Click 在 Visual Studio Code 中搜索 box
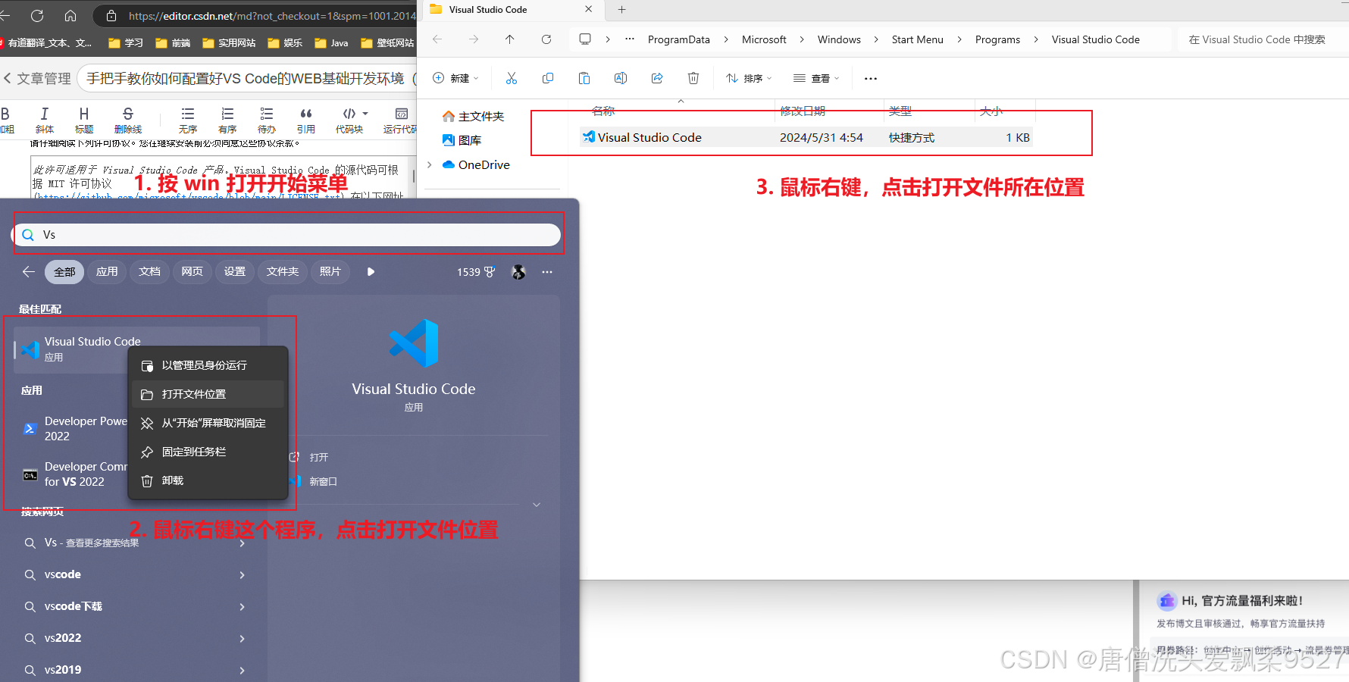Viewport: 1349px width, 682px height. 1262,39
